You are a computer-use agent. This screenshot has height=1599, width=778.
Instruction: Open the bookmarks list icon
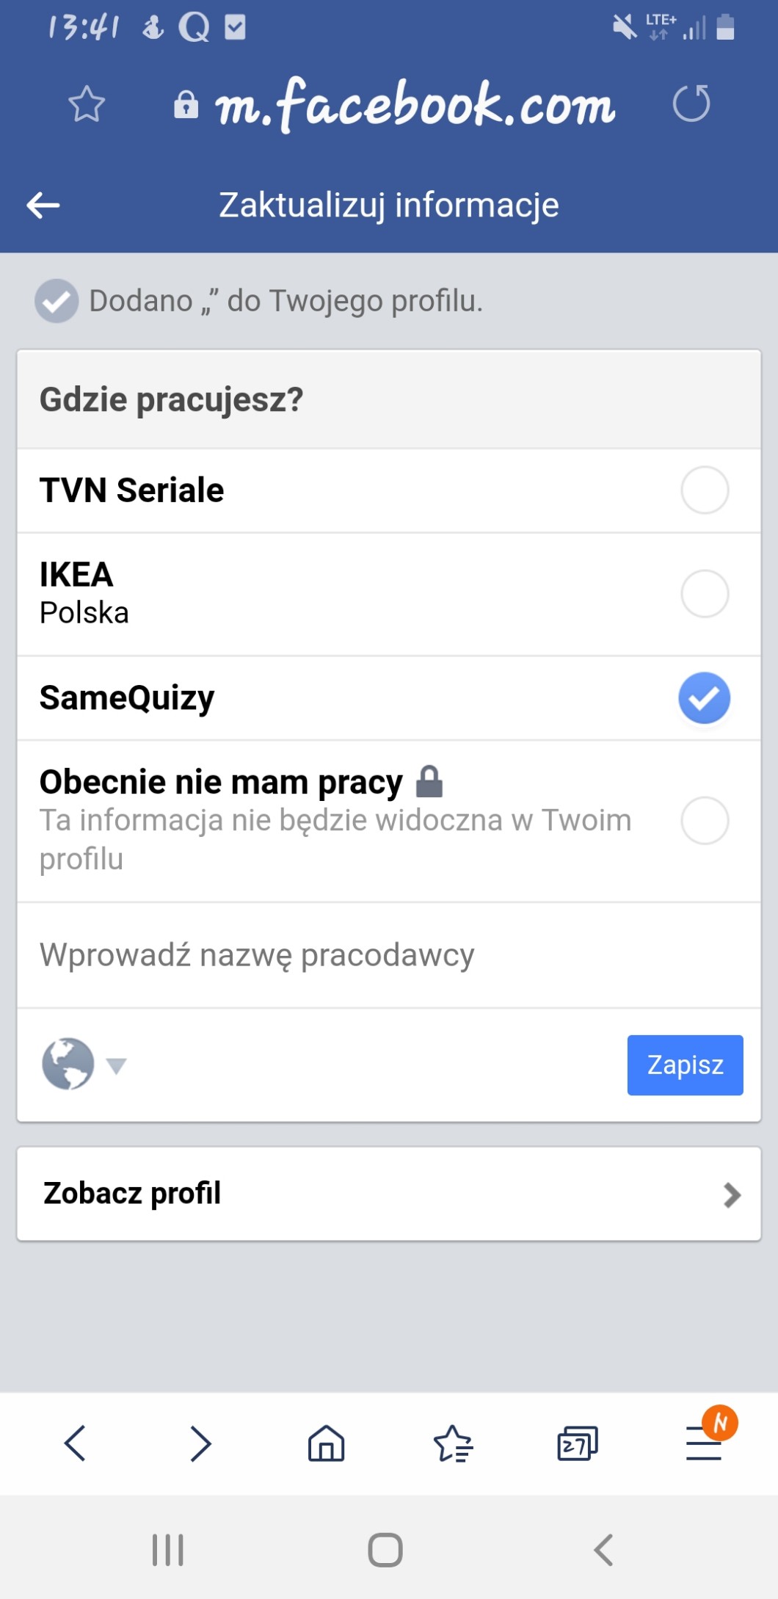(453, 1443)
